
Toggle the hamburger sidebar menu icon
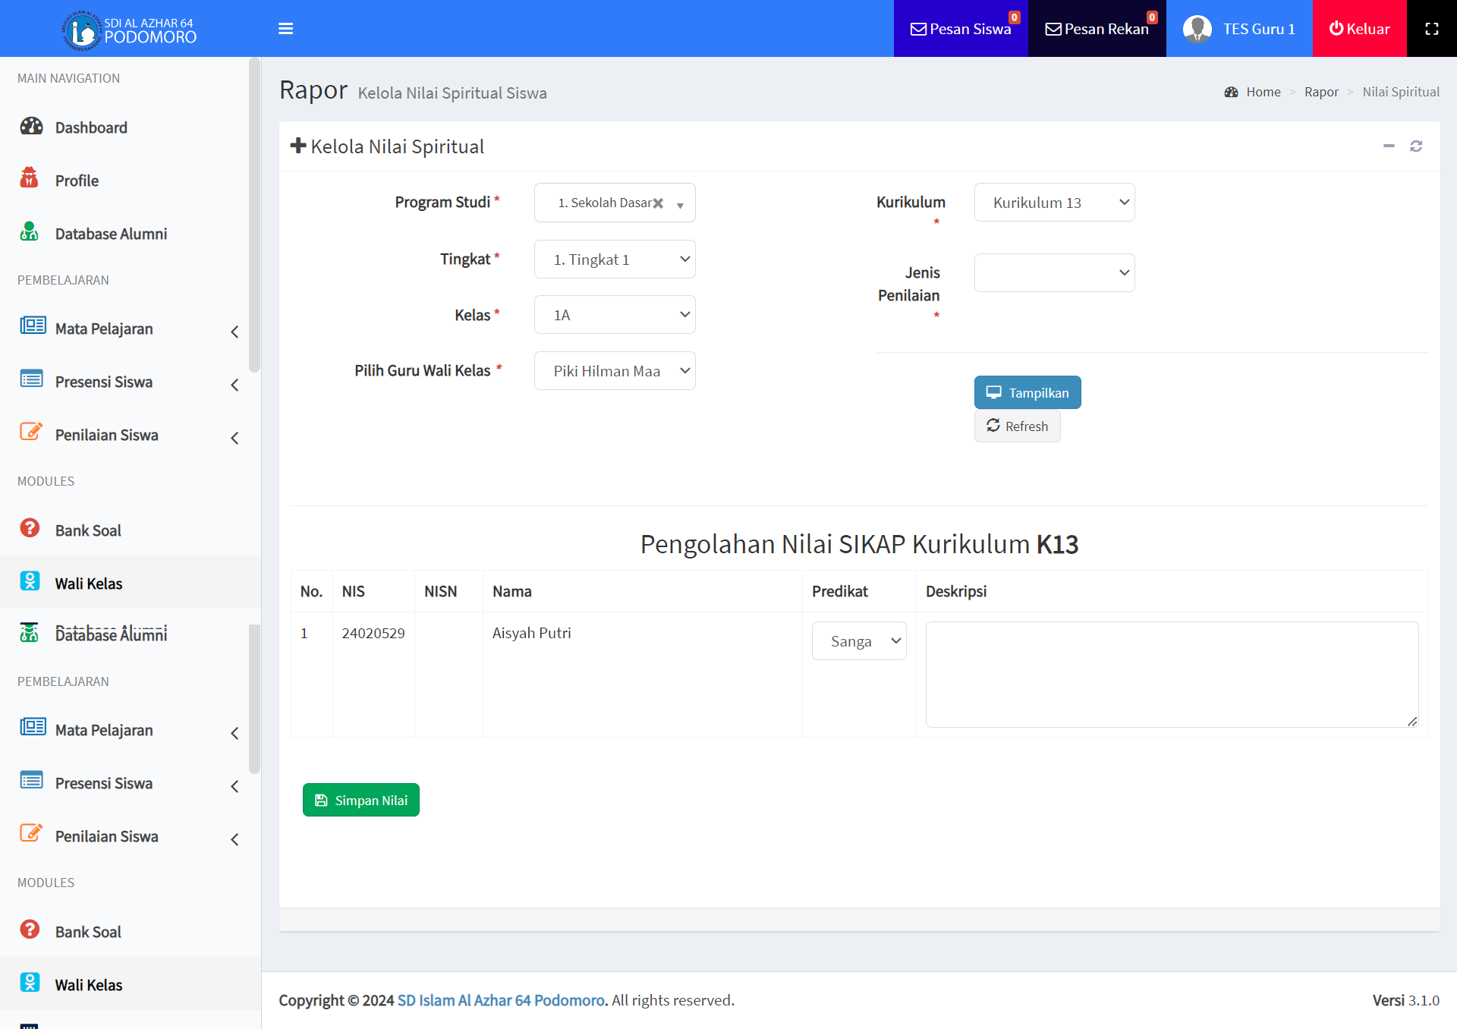[x=285, y=29]
